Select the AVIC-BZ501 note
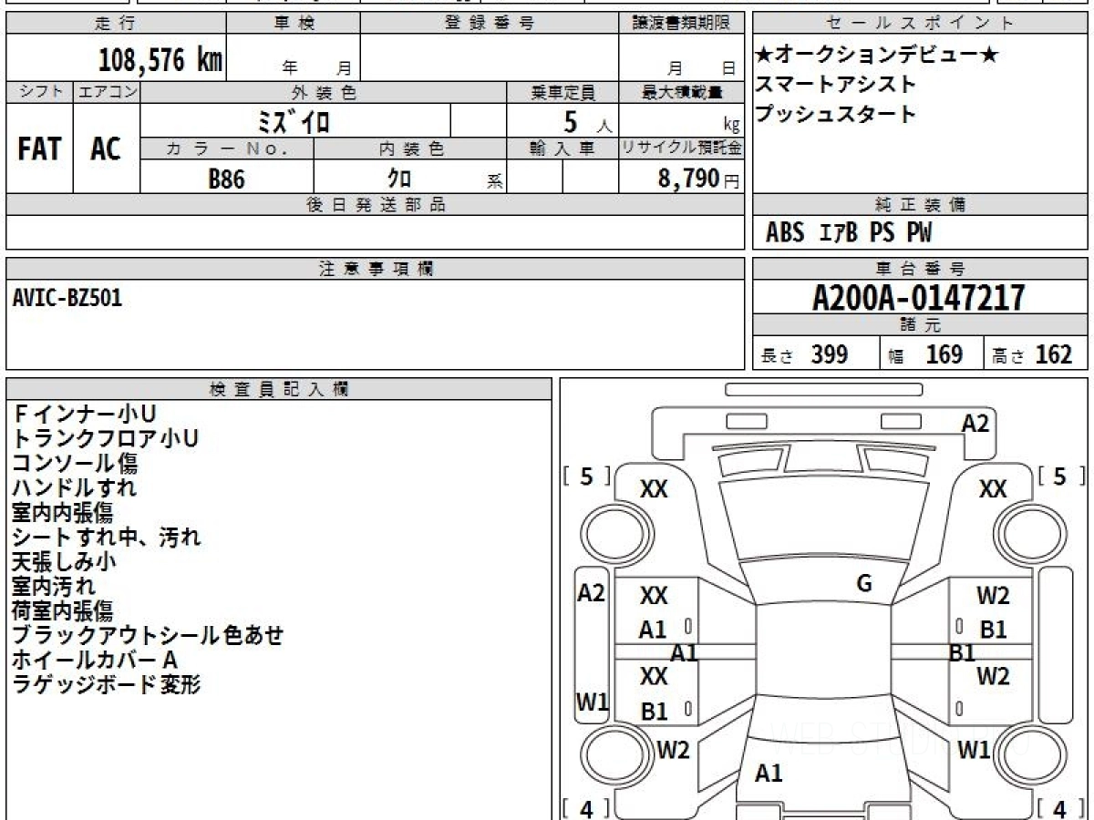This screenshot has height=820, width=1094. coord(67,298)
